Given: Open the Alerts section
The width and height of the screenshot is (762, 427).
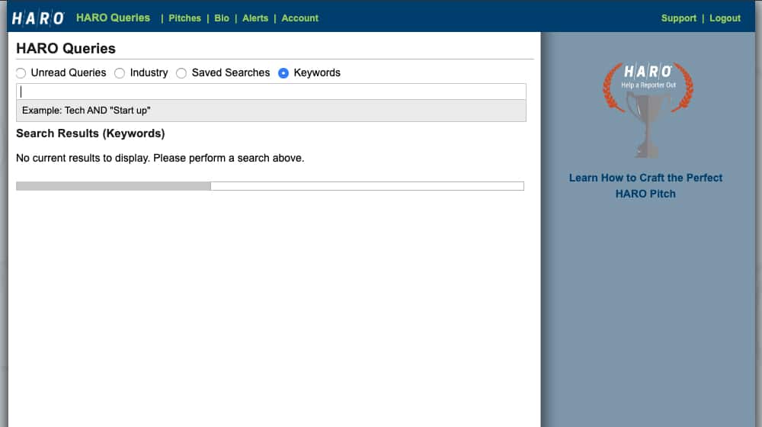Looking at the screenshot, I should [255, 18].
